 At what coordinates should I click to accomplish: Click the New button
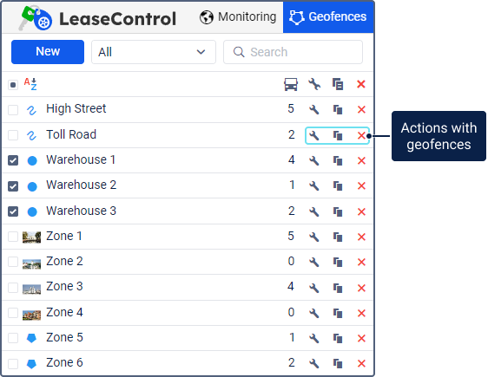coord(48,52)
